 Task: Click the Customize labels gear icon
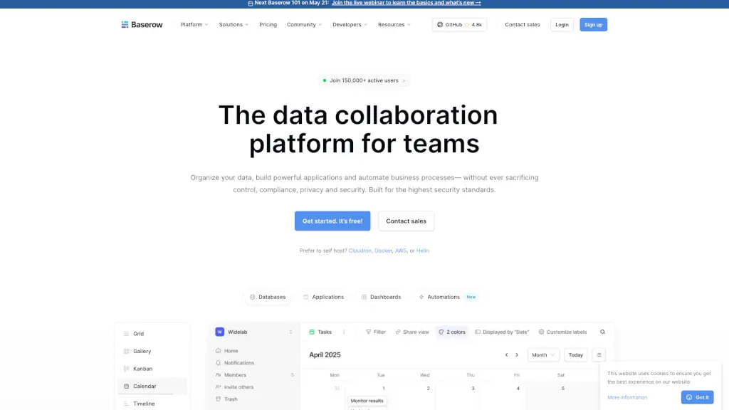click(x=541, y=332)
